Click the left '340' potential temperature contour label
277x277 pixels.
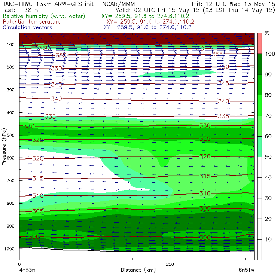pyautogui.click(x=57, y=99)
